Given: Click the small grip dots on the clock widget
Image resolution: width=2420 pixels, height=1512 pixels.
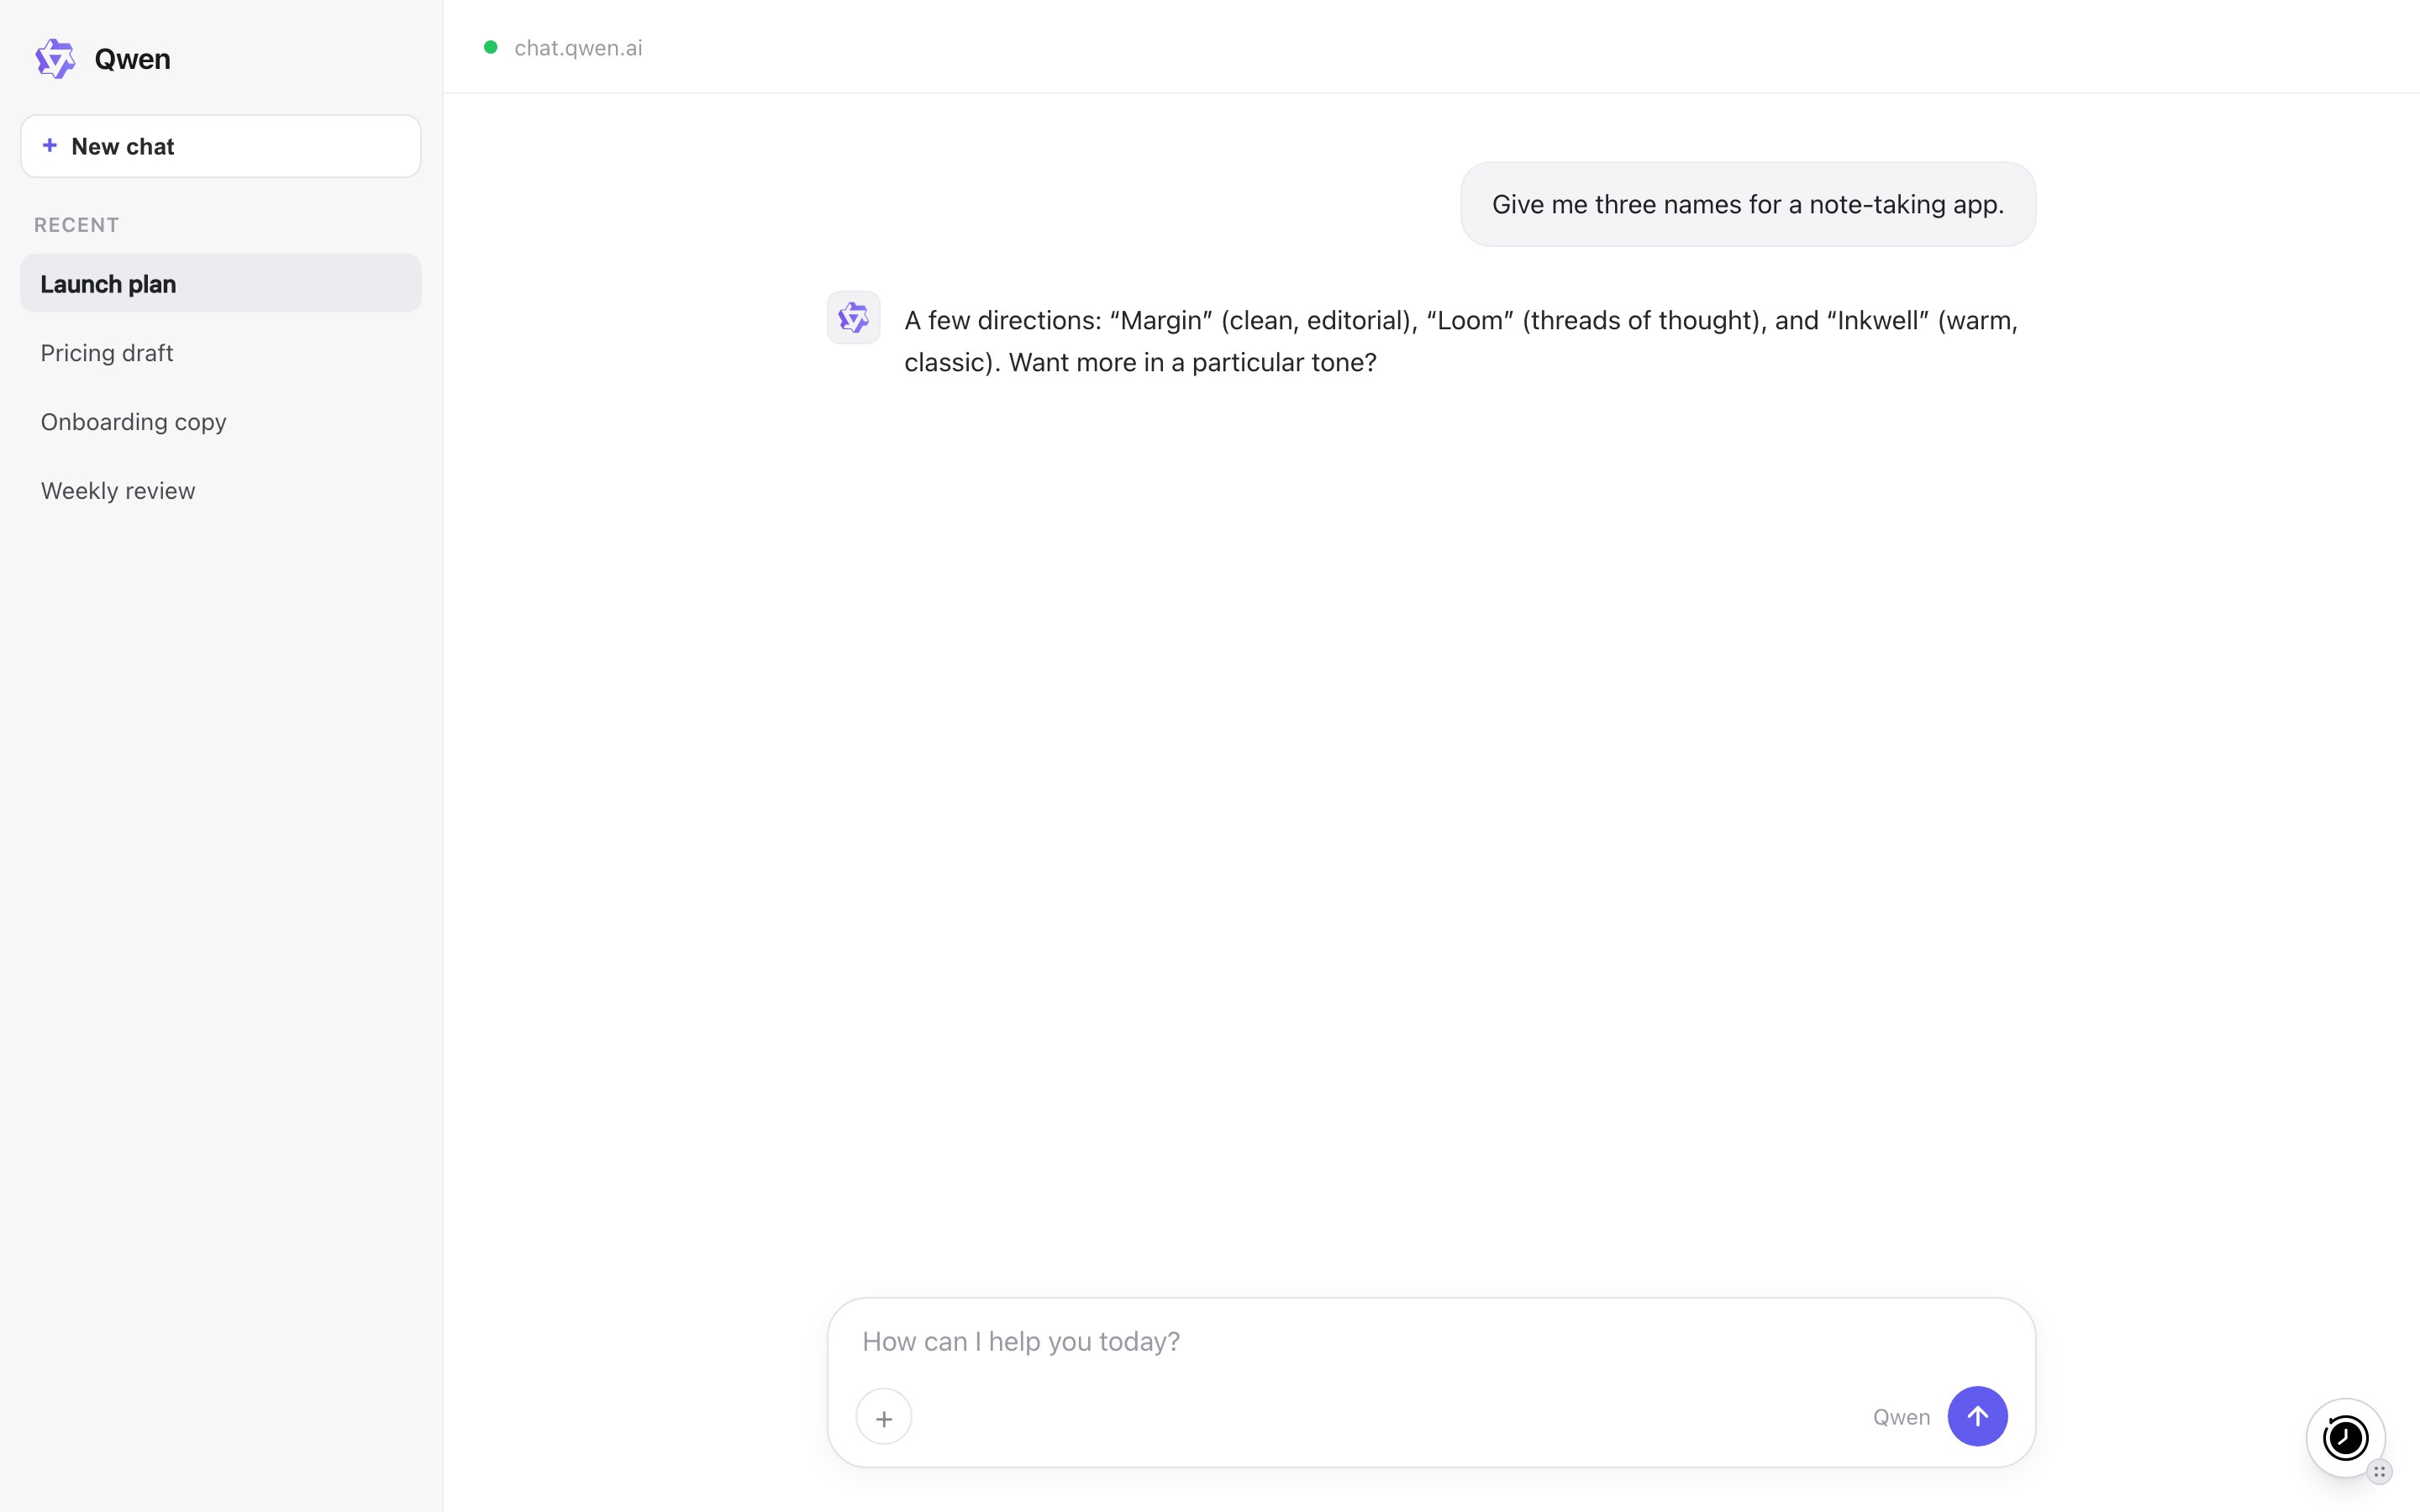Looking at the screenshot, I should 2379,1471.
